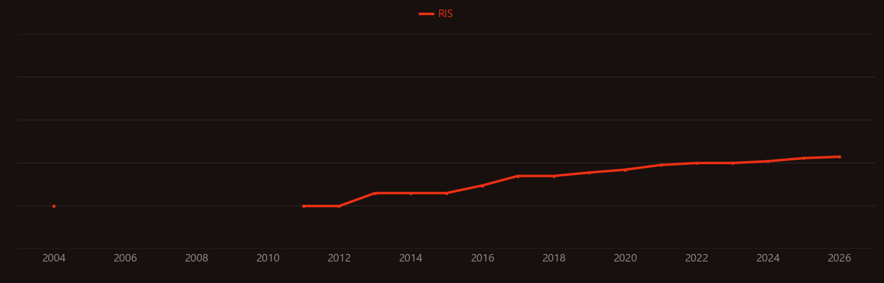
Task: Toggle the RIS series in the legend
Action: 436,14
